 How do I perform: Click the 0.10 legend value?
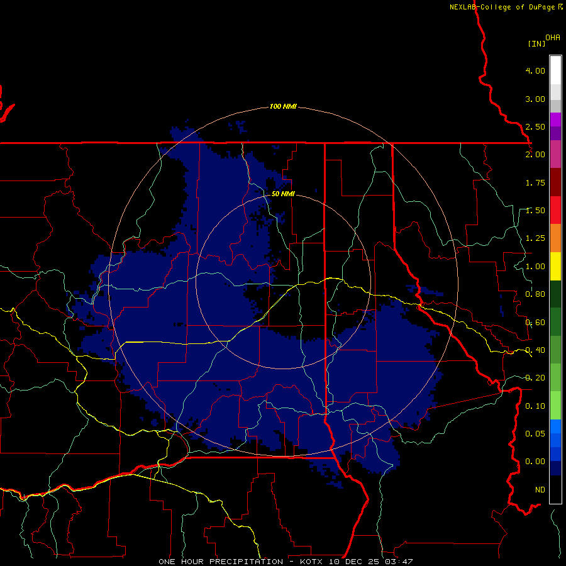535,406
